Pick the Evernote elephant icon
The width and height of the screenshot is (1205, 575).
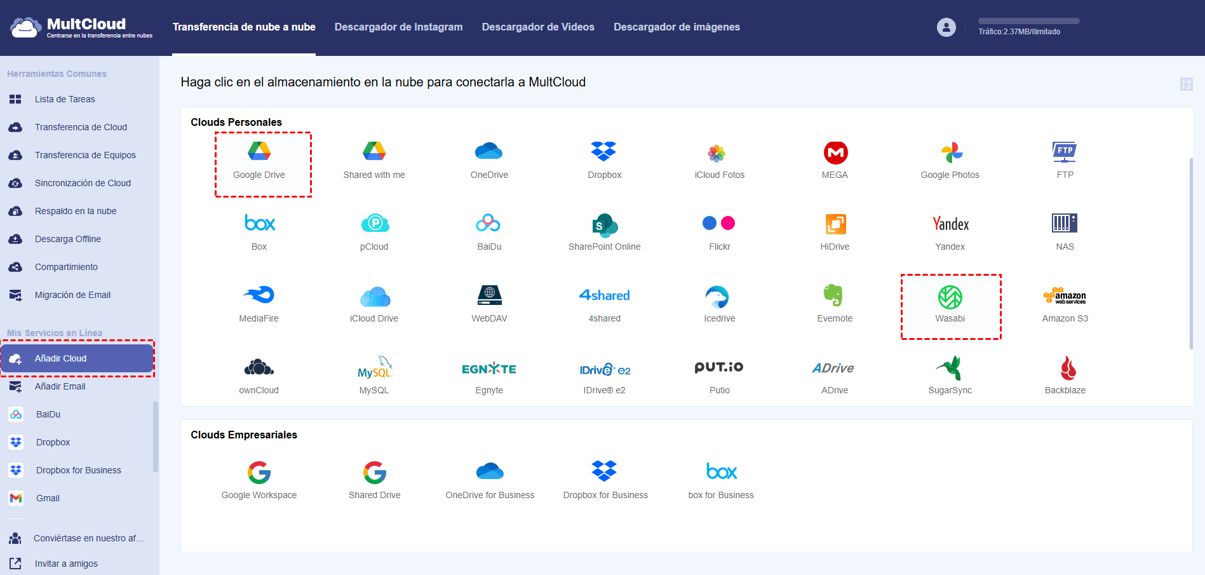point(833,295)
